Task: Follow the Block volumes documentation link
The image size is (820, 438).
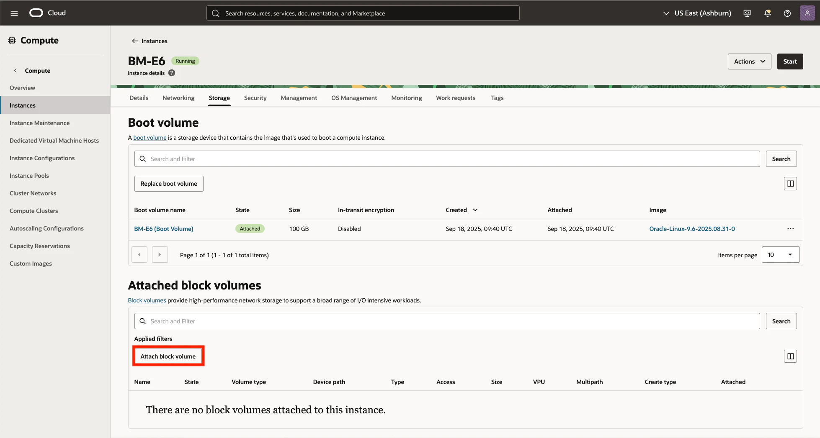Action: tap(147, 300)
